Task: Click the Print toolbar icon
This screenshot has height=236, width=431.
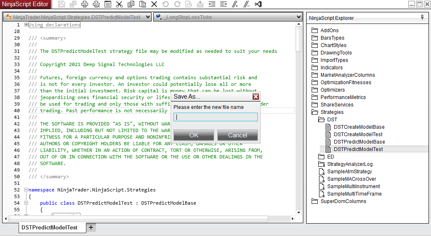Action: tap(85, 4)
